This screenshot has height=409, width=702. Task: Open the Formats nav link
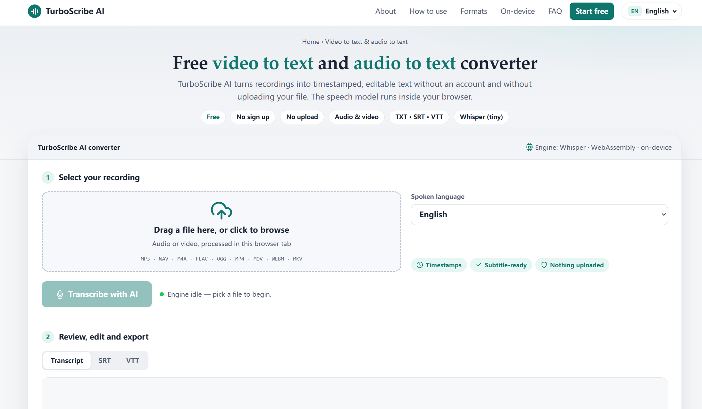(474, 11)
